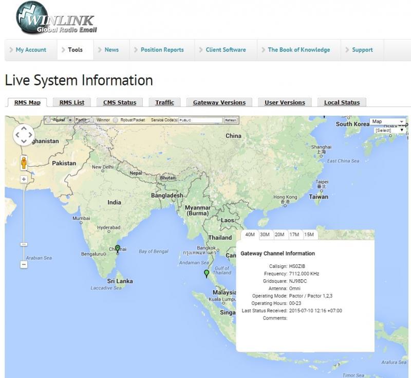Click the Sri Lanka label on the map
Viewport: 411px width, 378px height.
click(120, 281)
